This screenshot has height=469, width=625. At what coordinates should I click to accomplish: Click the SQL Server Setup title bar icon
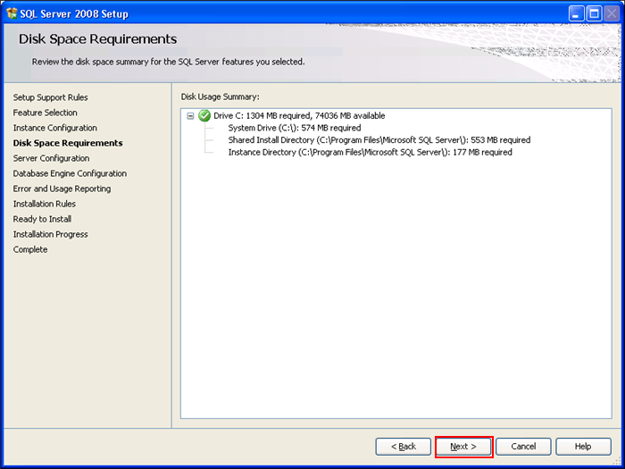12,13
